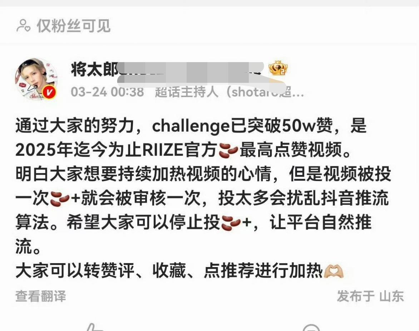Tap the post's first line mentioning 50w赞
Image resolution: width=419 pixels, height=331 pixels.
tap(191, 126)
